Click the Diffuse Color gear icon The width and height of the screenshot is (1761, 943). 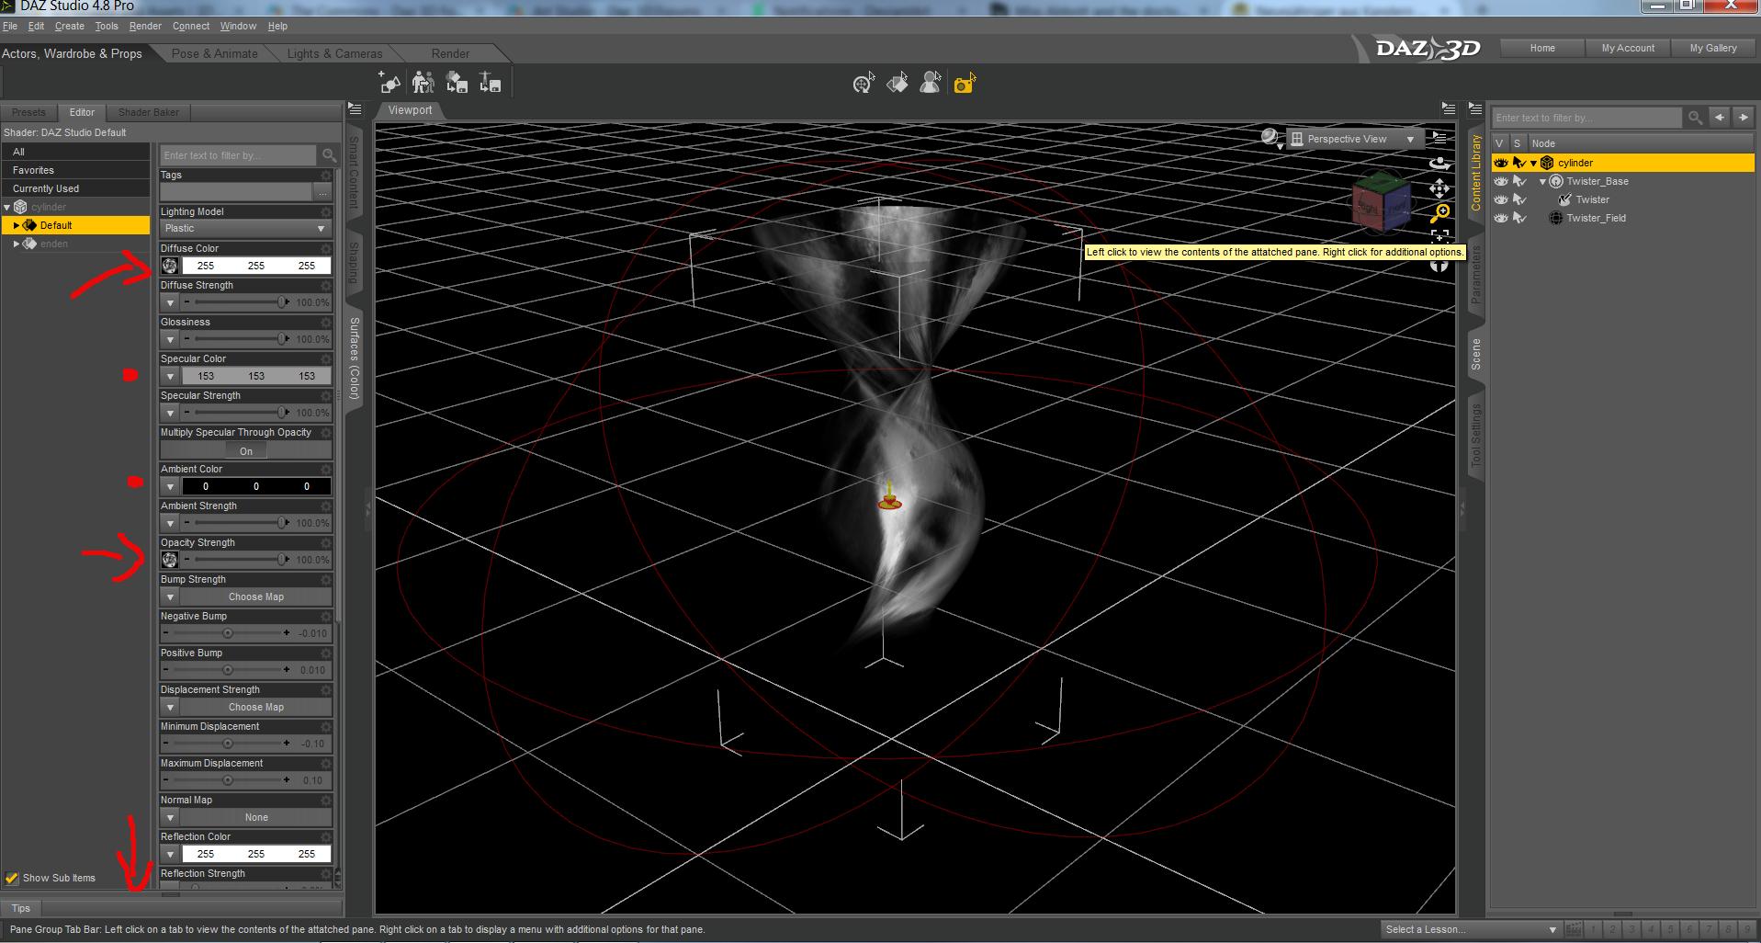pyautogui.click(x=325, y=248)
